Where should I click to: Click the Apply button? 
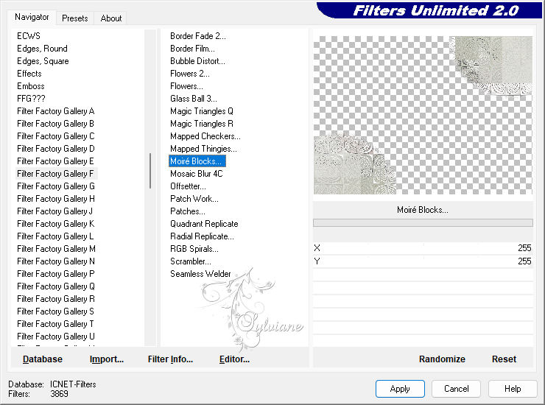(x=400, y=389)
